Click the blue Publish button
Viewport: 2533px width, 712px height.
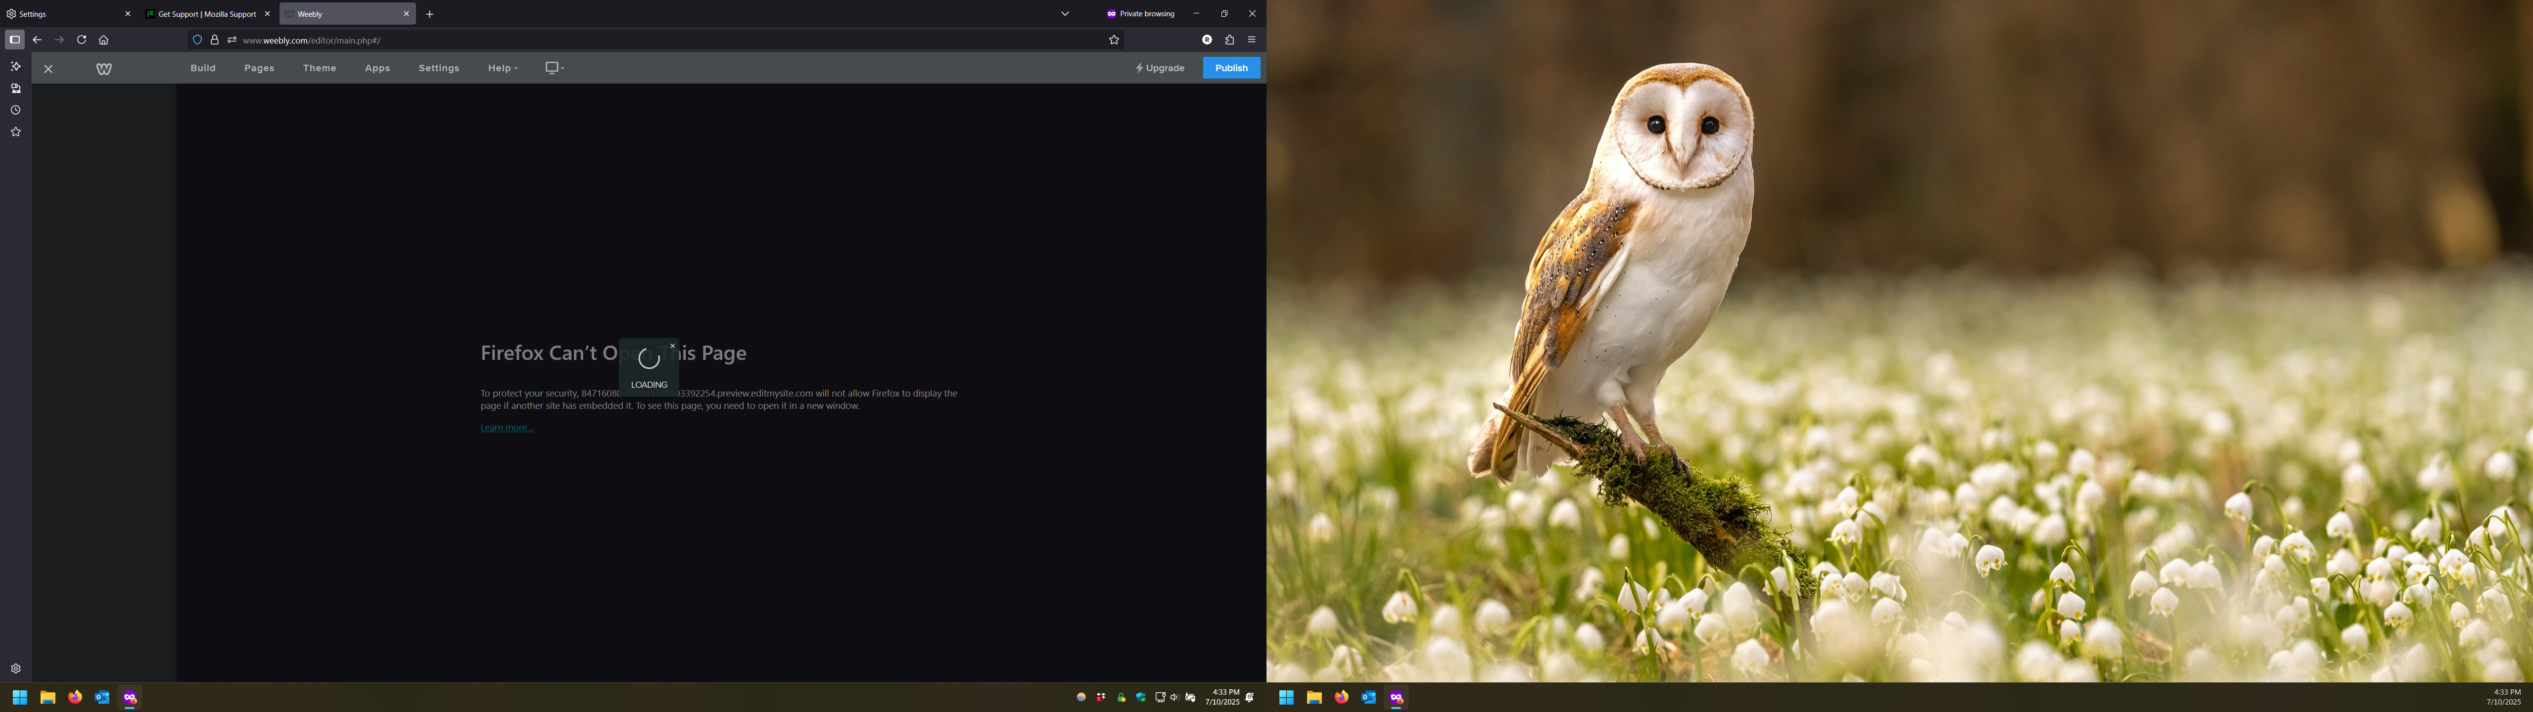pyautogui.click(x=1231, y=68)
